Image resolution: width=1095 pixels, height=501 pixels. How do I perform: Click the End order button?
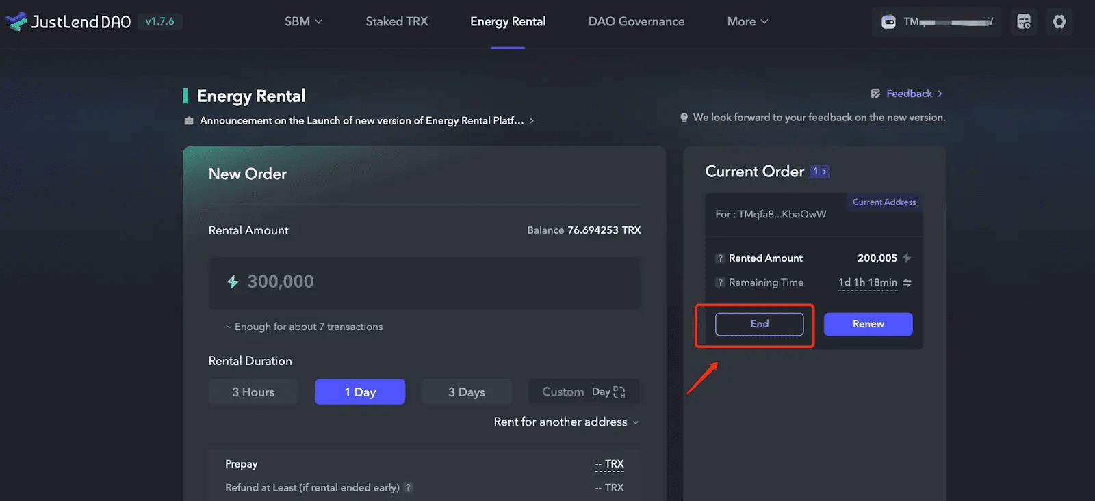(x=760, y=324)
